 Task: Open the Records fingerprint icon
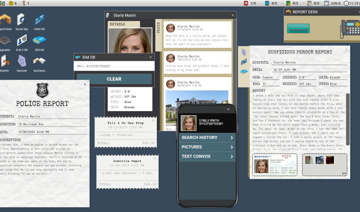coord(22,61)
